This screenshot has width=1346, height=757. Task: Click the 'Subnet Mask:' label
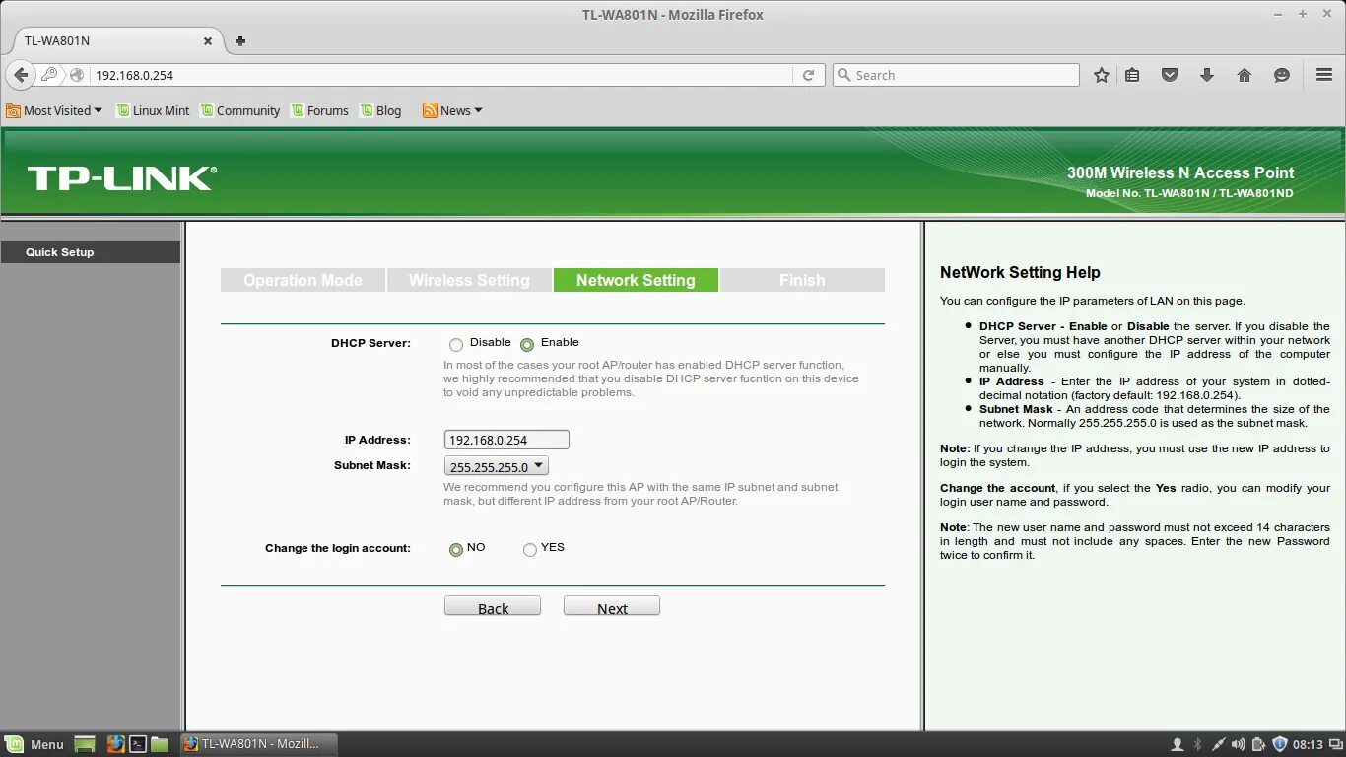(x=372, y=465)
